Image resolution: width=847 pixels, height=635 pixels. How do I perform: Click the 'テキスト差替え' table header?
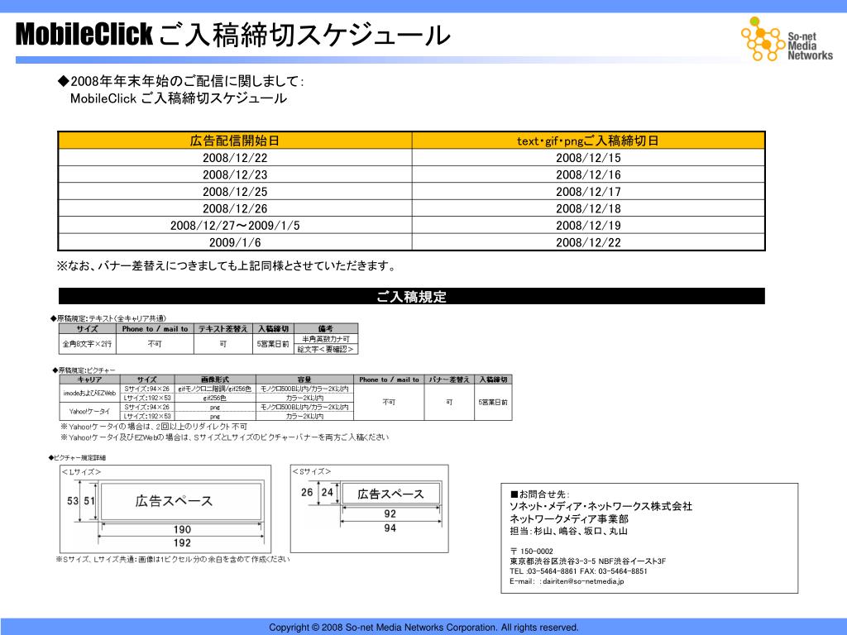[223, 328]
